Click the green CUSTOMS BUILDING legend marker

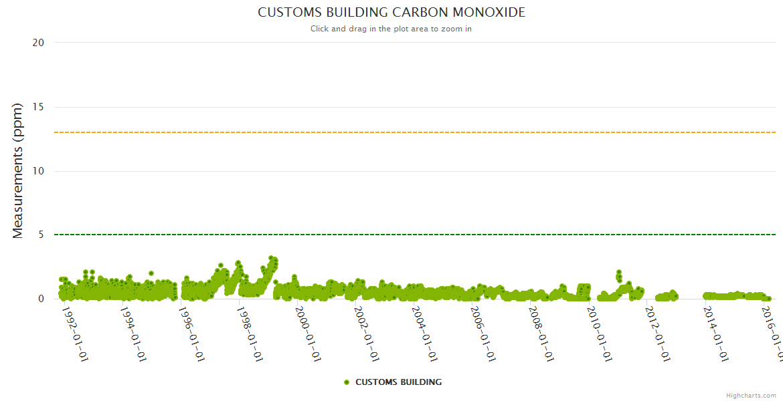tap(347, 382)
